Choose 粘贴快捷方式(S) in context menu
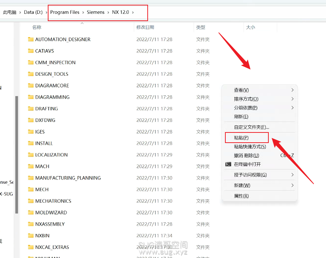This screenshot has width=326, height=258. tap(250, 147)
